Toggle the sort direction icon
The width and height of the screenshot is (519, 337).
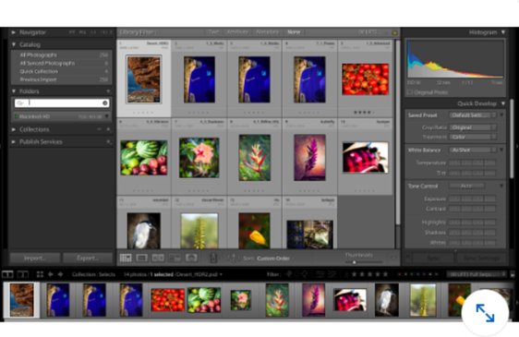pyautogui.click(x=234, y=259)
